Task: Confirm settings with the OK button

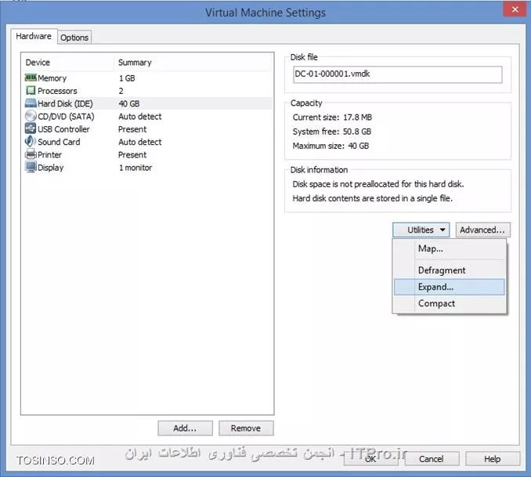Action: [370, 459]
